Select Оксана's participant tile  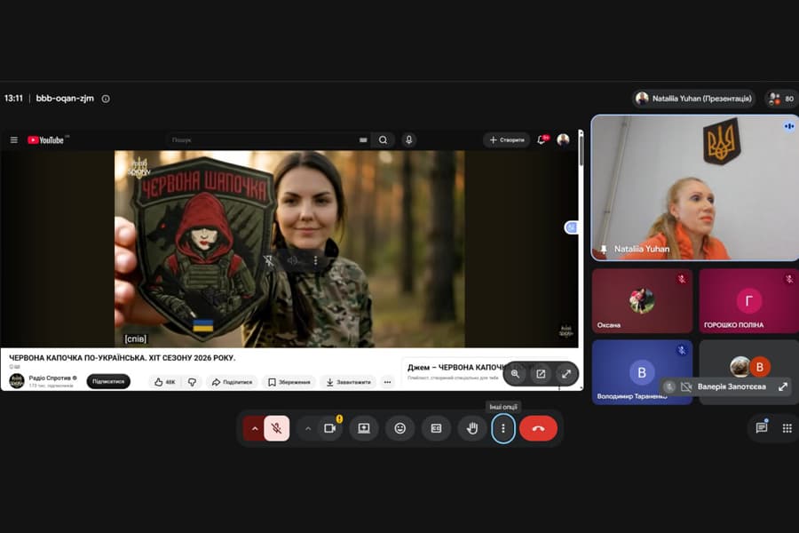[x=642, y=301]
